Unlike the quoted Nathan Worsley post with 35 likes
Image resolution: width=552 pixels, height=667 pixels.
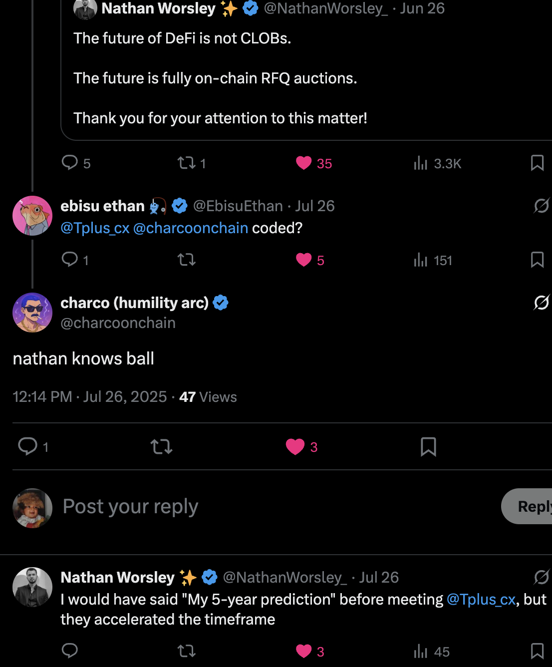coord(303,163)
